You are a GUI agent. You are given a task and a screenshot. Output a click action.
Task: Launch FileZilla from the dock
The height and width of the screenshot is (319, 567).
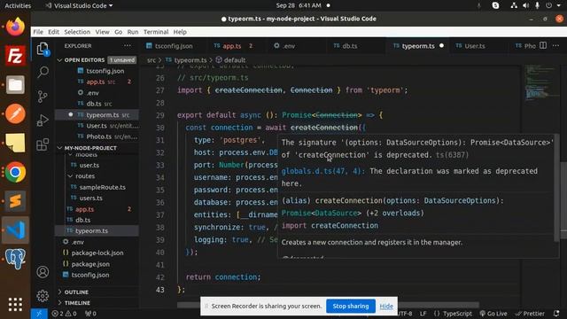(x=15, y=56)
